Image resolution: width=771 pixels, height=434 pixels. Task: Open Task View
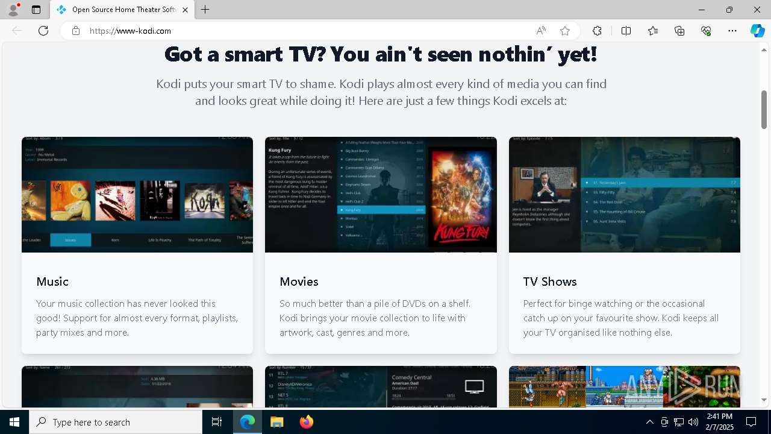coord(217,422)
